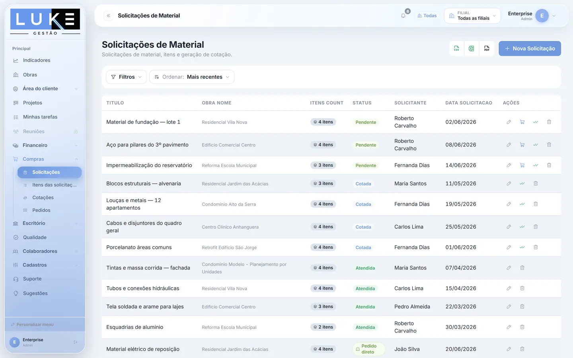Screen dimensions: 573x358
Task: Generate quotation via cart icon for 'Aço para pilares'
Action: pos(522,145)
